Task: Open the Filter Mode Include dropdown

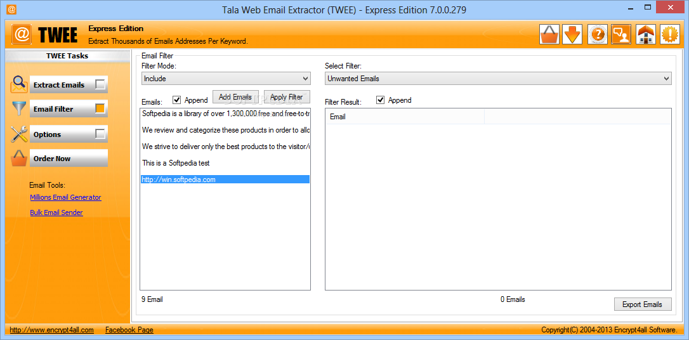Action: click(226, 79)
